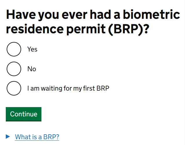Image resolution: width=185 pixels, height=145 pixels.
Task: Tick the circle next to No
Action: point(14,69)
